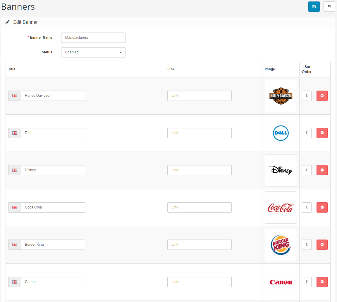Open the Coca Cola logo image thumbnail
337x302 pixels.
(281, 208)
